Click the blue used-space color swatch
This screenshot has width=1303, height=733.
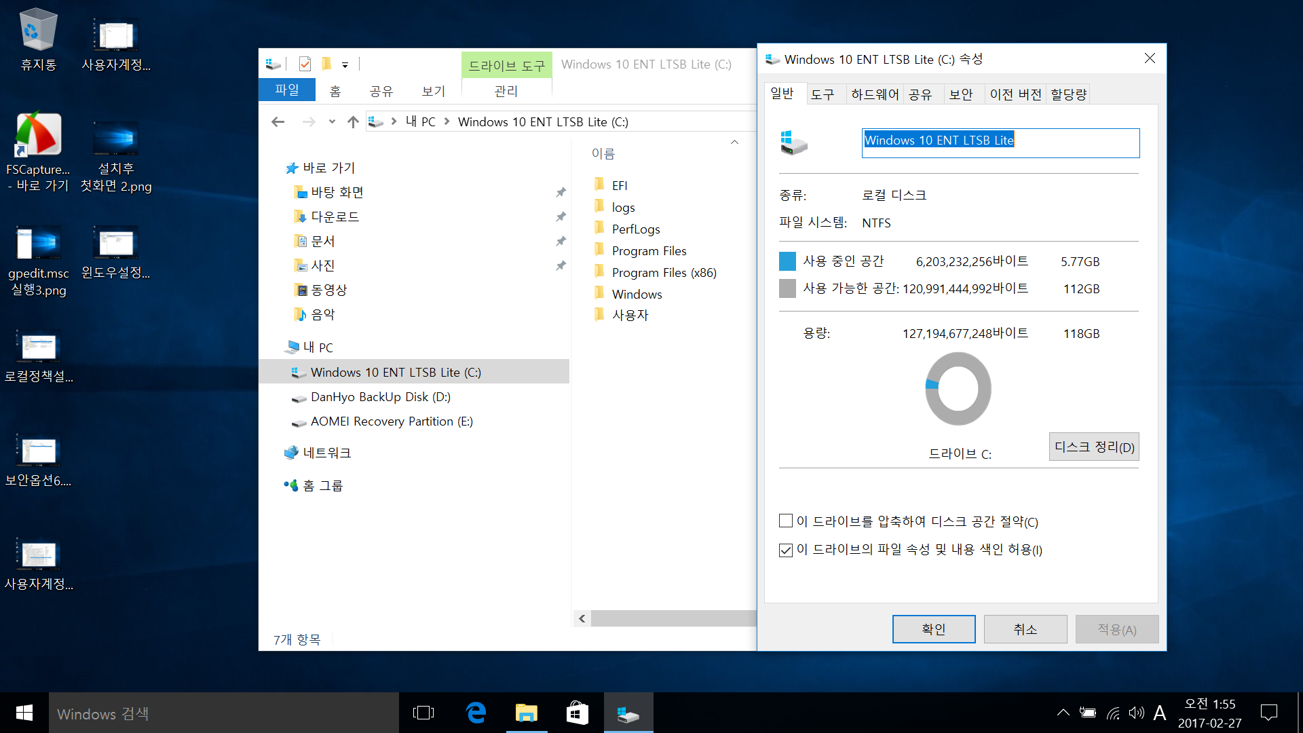click(787, 261)
